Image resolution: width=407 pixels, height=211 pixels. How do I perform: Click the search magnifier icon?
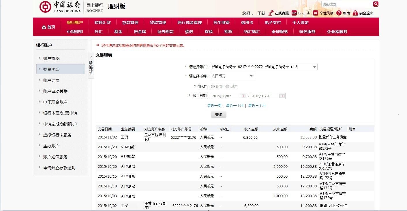pos(376,4)
